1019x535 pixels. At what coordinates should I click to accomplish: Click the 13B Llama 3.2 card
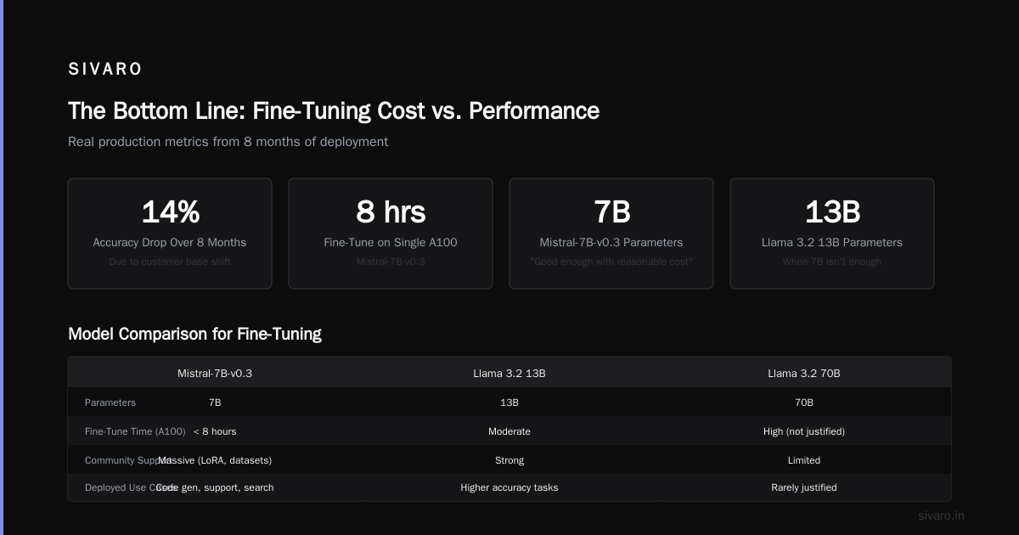pos(832,234)
